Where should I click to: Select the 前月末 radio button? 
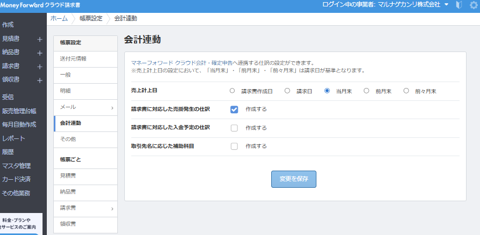366,91
